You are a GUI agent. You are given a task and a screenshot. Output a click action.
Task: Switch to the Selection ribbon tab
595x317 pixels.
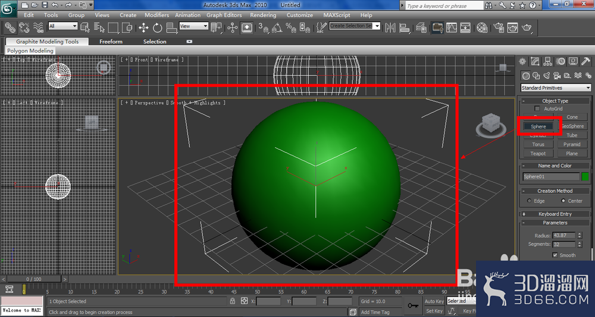coord(155,42)
